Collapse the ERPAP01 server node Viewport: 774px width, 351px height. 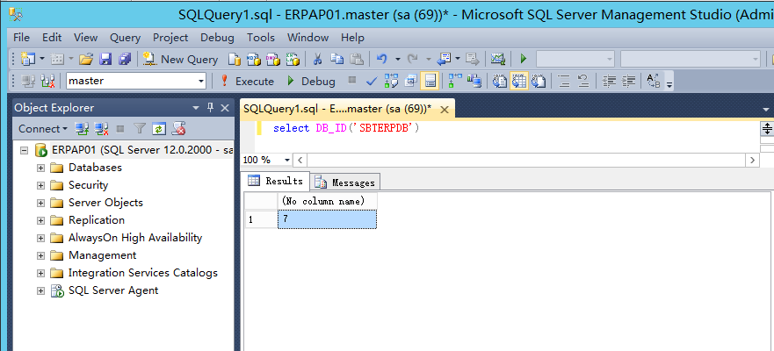pos(24,150)
